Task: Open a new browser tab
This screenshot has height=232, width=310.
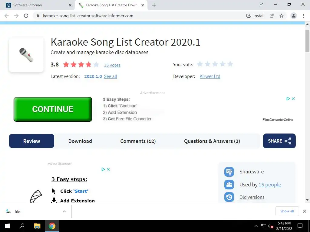Action: point(154,5)
